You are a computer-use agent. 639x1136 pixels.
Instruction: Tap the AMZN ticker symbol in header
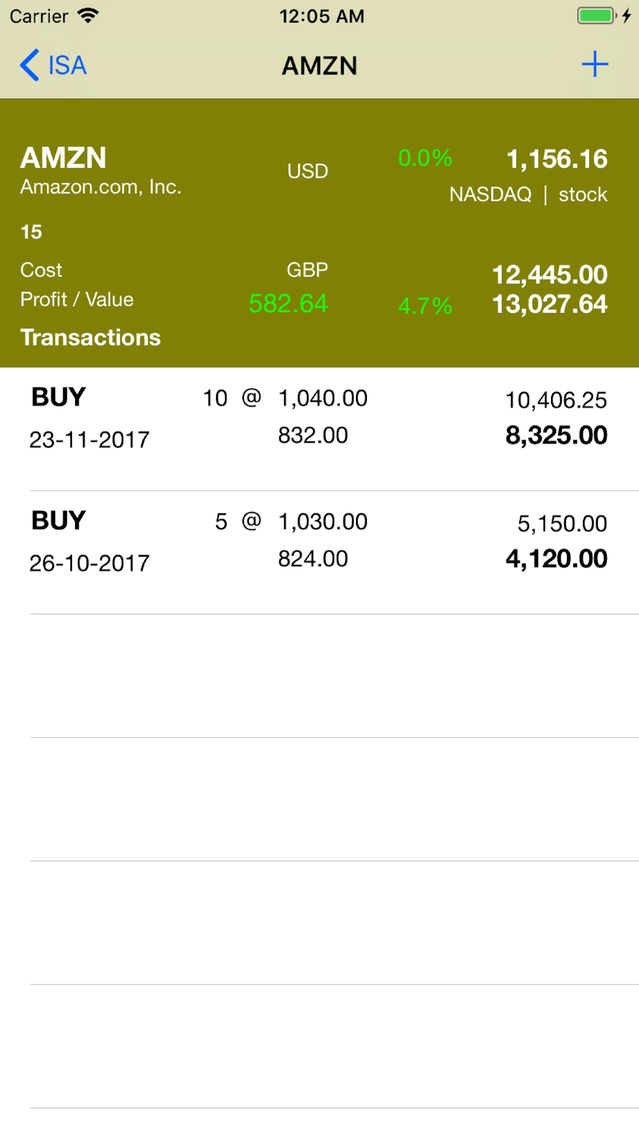[x=63, y=157]
